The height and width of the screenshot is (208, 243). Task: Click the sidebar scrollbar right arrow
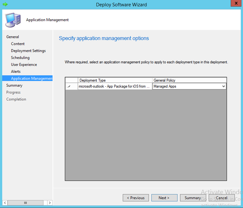pos(50,203)
